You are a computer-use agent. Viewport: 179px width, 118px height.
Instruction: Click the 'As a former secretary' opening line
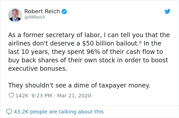[x=89, y=35]
